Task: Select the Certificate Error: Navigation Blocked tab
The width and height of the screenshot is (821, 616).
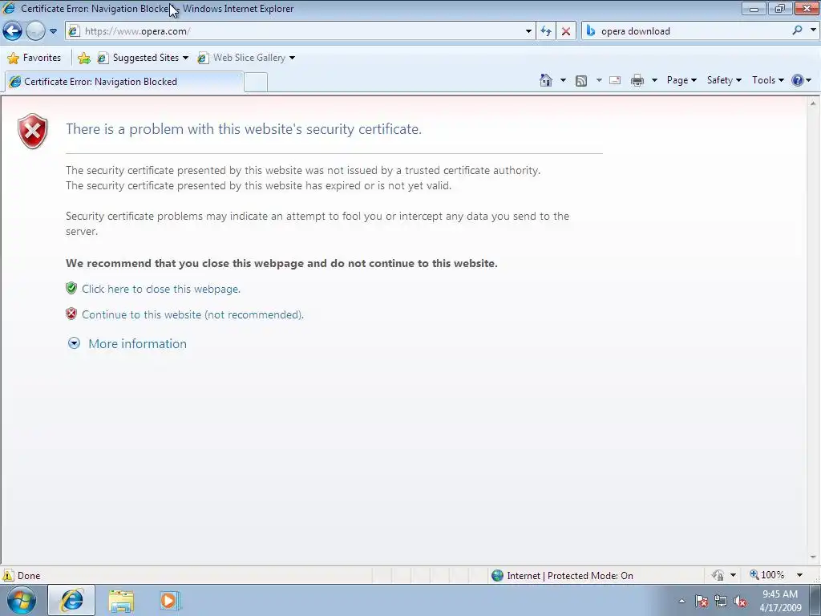Action: [x=123, y=82]
